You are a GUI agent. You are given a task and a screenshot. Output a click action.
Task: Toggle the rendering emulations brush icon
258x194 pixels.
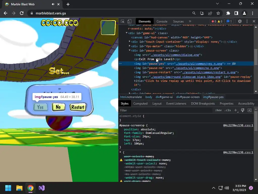pos(243,110)
